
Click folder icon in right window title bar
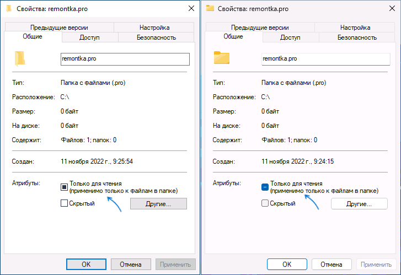click(x=210, y=8)
